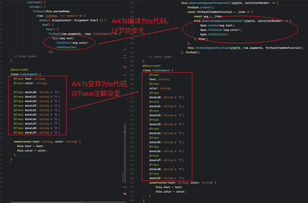Click line number 218 in right pane gutter
This screenshot has width=308, height=203.
132,125
